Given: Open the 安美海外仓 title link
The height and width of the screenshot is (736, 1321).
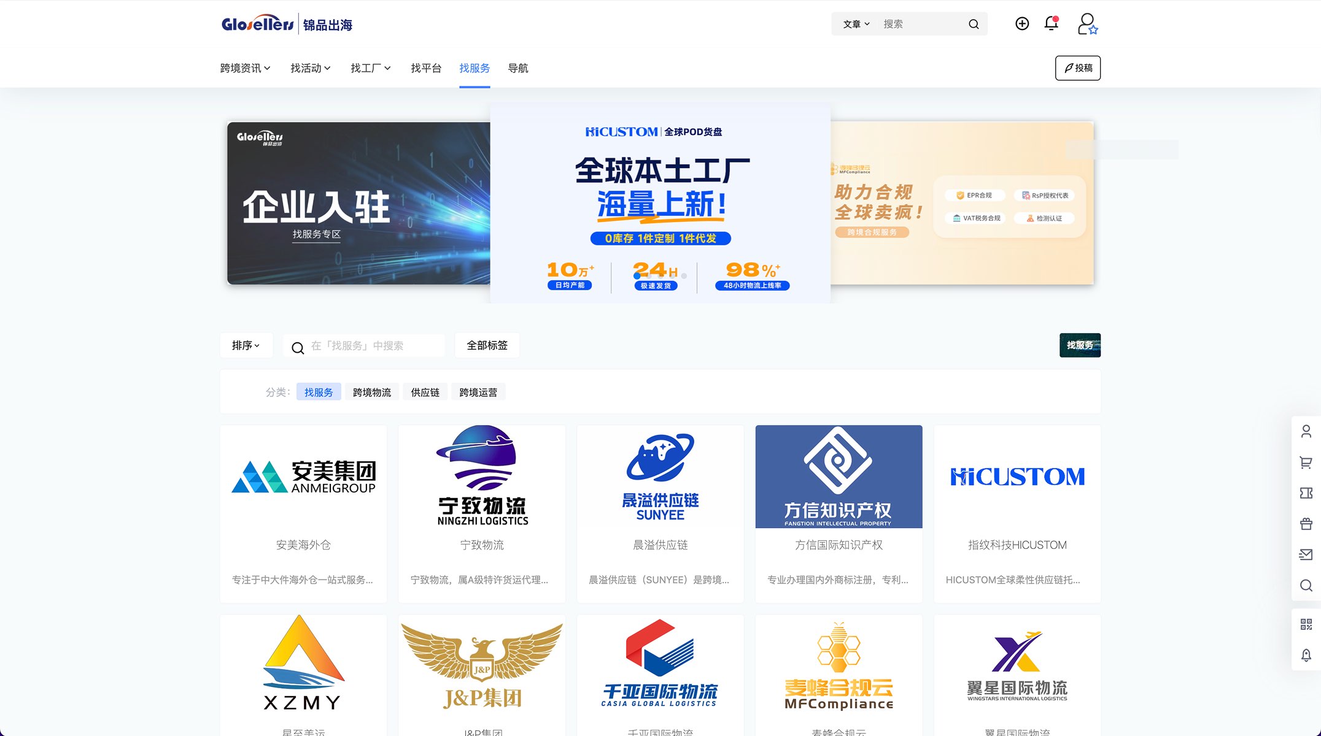Looking at the screenshot, I should [303, 545].
